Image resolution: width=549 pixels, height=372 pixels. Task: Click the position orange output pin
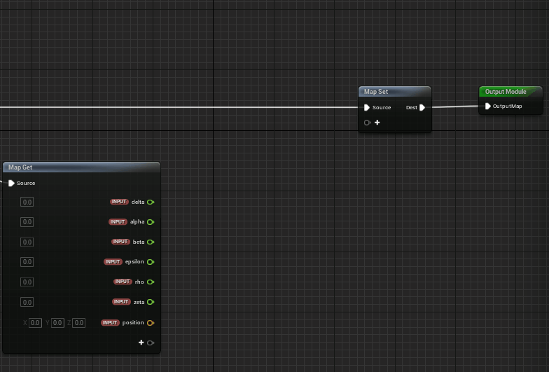pyautogui.click(x=150, y=323)
